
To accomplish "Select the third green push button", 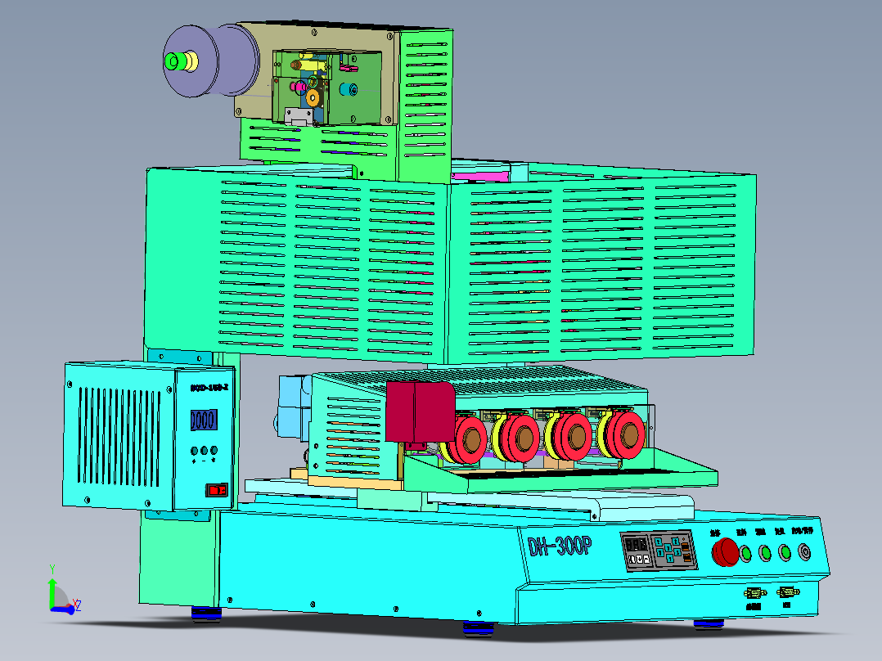I will [785, 552].
